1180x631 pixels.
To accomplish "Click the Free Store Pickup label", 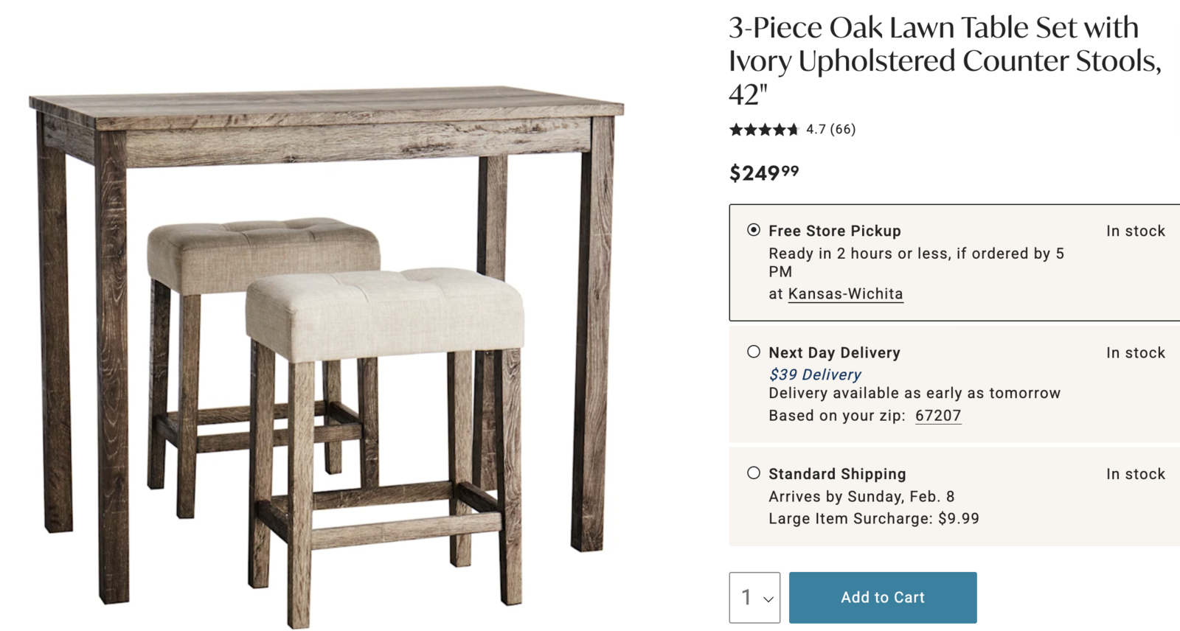I will pos(834,231).
